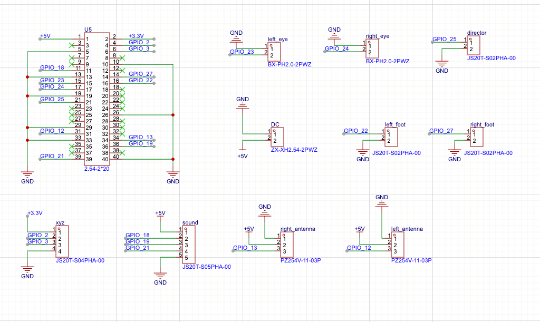This screenshot has width=540, height=322.
Task: Click the sound five-pin connector symbol
Action: 189,245
